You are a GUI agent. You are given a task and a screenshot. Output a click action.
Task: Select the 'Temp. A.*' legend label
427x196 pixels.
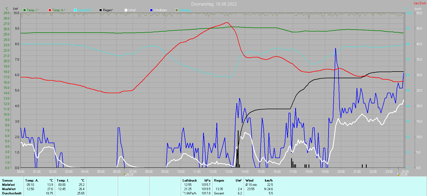tap(58, 10)
